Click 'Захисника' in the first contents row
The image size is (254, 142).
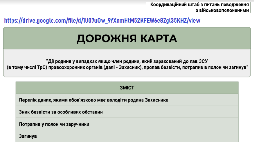[x=157, y=100]
